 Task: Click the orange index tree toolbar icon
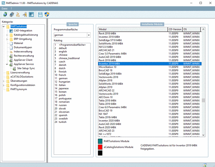[x=18, y=14]
